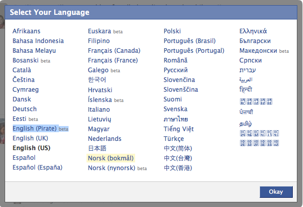Screen dimensions: 303x207
Task: Select Svenska
Action: pyautogui.click(x=176, y=109)
